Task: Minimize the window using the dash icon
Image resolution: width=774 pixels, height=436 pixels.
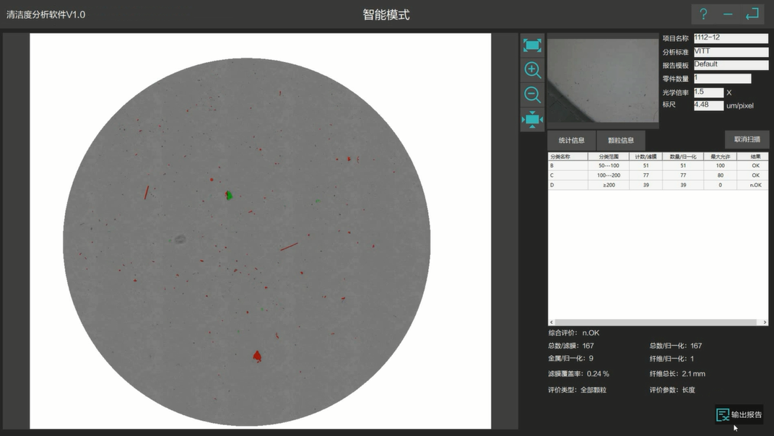Action: coord(728,14)
